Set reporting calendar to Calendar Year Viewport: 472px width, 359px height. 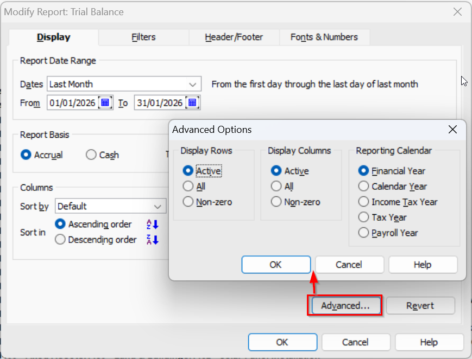(393, 186)
